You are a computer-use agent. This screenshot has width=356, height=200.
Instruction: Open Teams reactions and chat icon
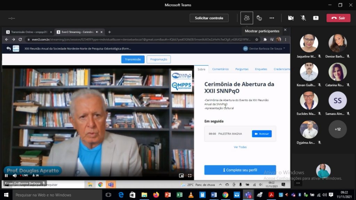[259, 18]
